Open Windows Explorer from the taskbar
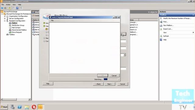 (x=27, y=107)
